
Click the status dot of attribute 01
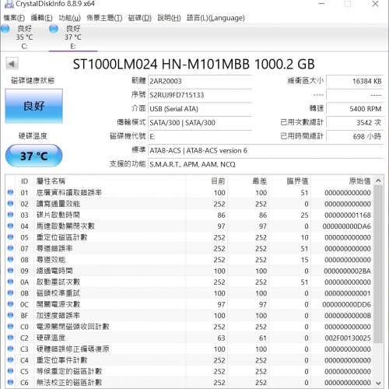(x=10, y=192)
